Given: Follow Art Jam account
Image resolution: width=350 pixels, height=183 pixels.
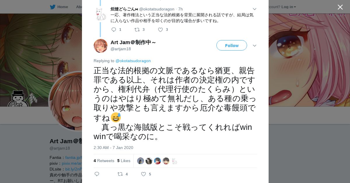Looking at the screenshot, I should tap(232, 45).
